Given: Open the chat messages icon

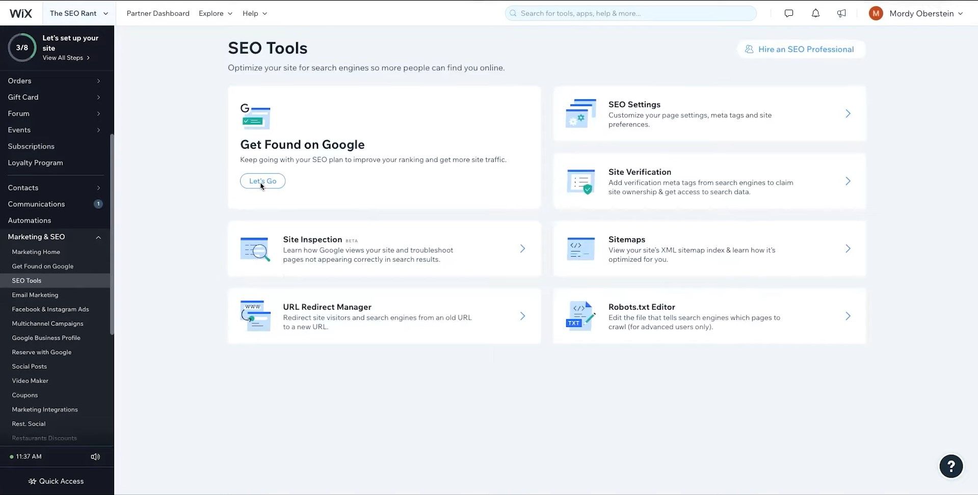Looking at the screenshot, I should [789, 13].
